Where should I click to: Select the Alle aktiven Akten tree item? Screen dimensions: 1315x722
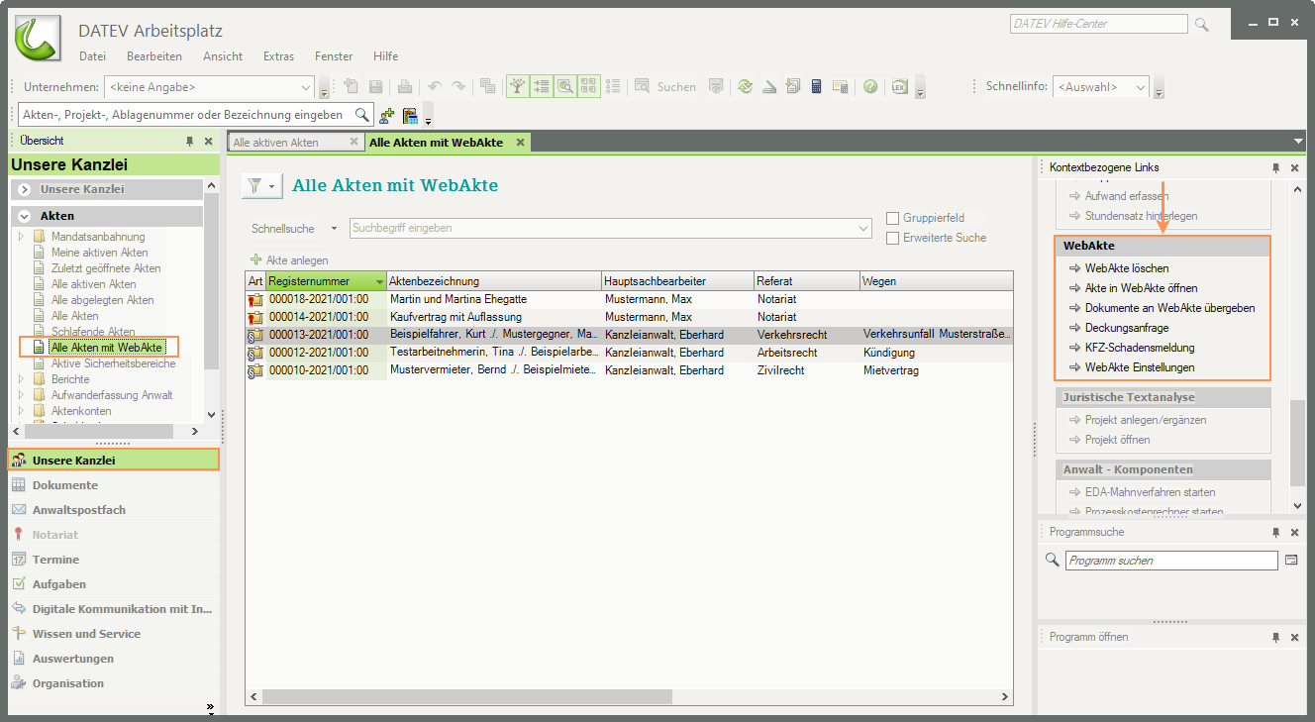(94, 284)
